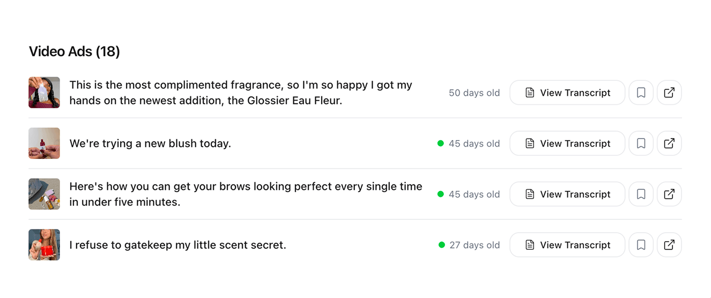
Task: Click the Video Ads (18) heading
Action: 75,51
